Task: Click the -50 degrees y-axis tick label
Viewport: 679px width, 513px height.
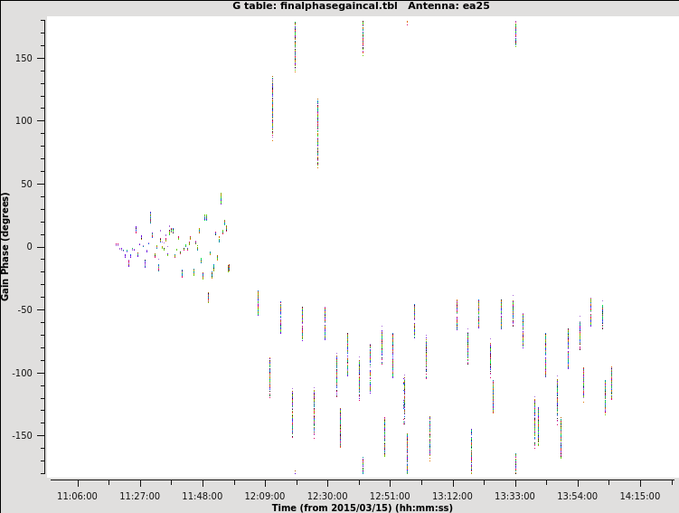Action: (33, 309)
